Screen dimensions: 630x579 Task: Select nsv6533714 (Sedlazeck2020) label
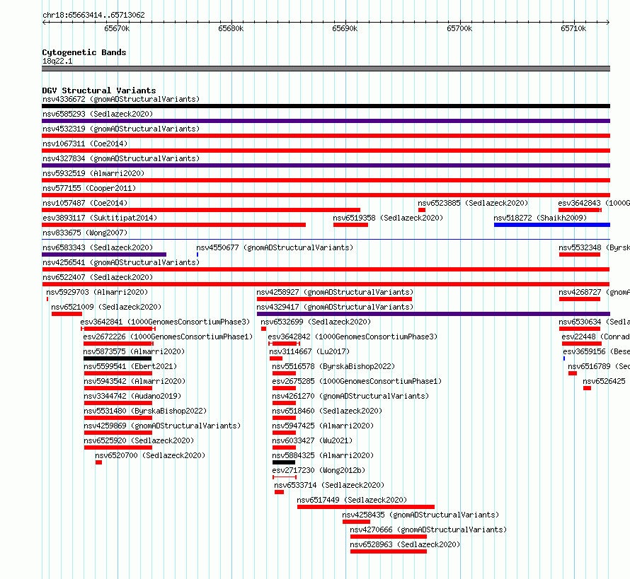(x=329, y=485)
